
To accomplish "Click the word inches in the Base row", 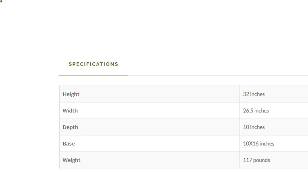I will tap(267, 143).
